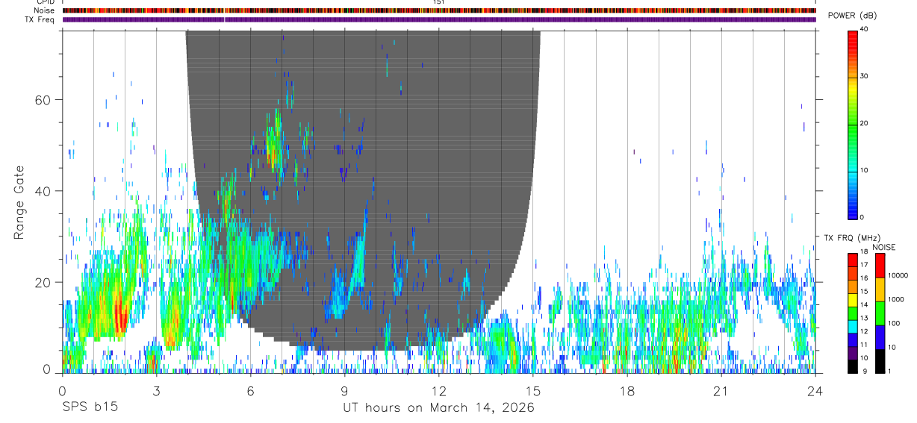The image size is (917, 423).
Task: Click the 1000 label on the noise scale
Action: [x=896, y=299]
